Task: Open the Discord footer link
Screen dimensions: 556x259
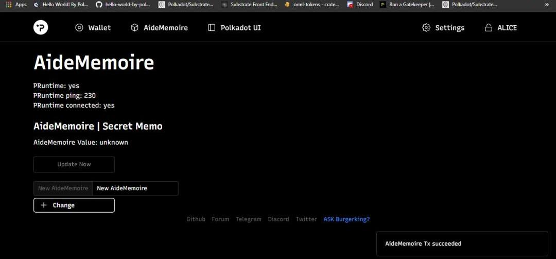Action: click(x=279, y=219)
